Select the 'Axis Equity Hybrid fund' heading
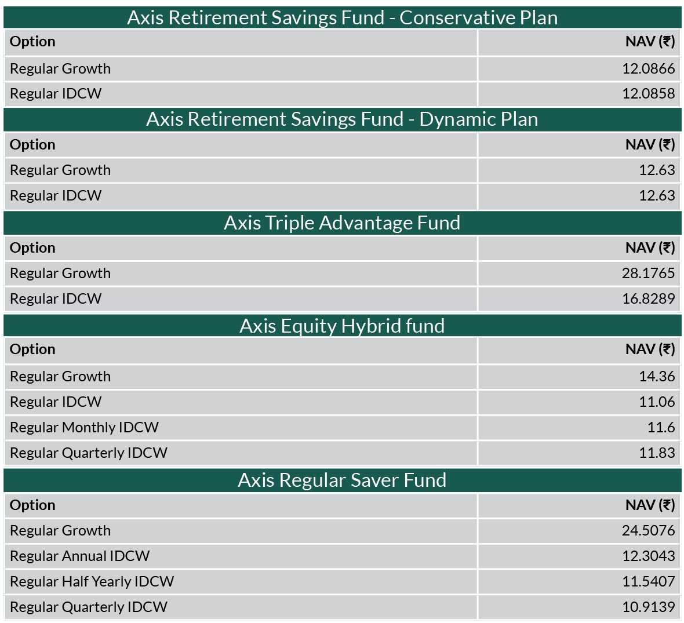The width and height of the screenshot is (684, 623). pyautogui.click(x=343, y=326)
